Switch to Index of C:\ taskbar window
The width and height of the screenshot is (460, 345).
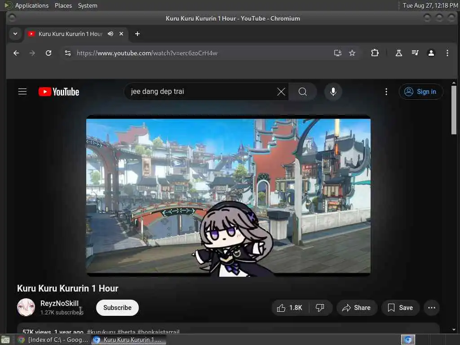click(x=53, y=340)
